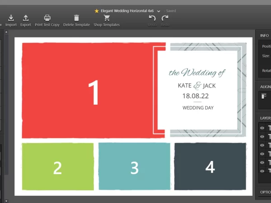This screenshot has width=271, height=203.
Task: Open the template name dropdown chevron
Action: pyautogui.click(x=159, y=10)
